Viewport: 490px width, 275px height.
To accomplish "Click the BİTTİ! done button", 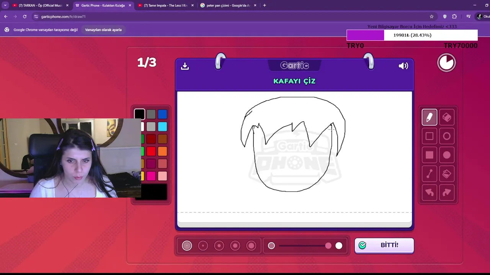I will [384, 245].
